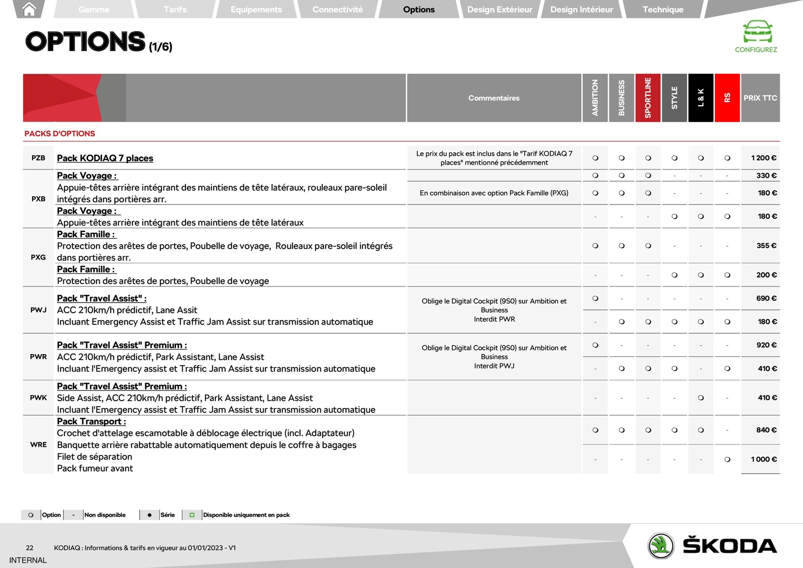Go to the Design Extérieur tab
The height and width of the screenshot is (568, 803).
pos(500,9)
